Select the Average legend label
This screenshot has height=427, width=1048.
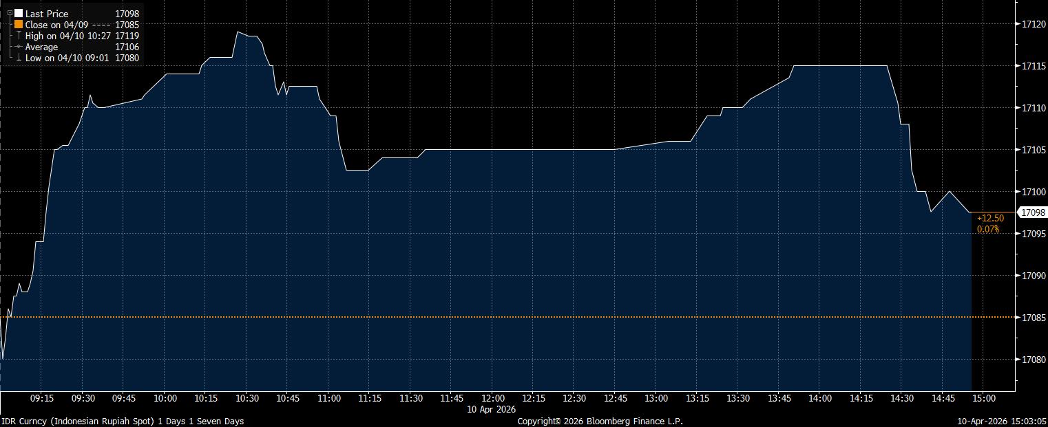42,47
